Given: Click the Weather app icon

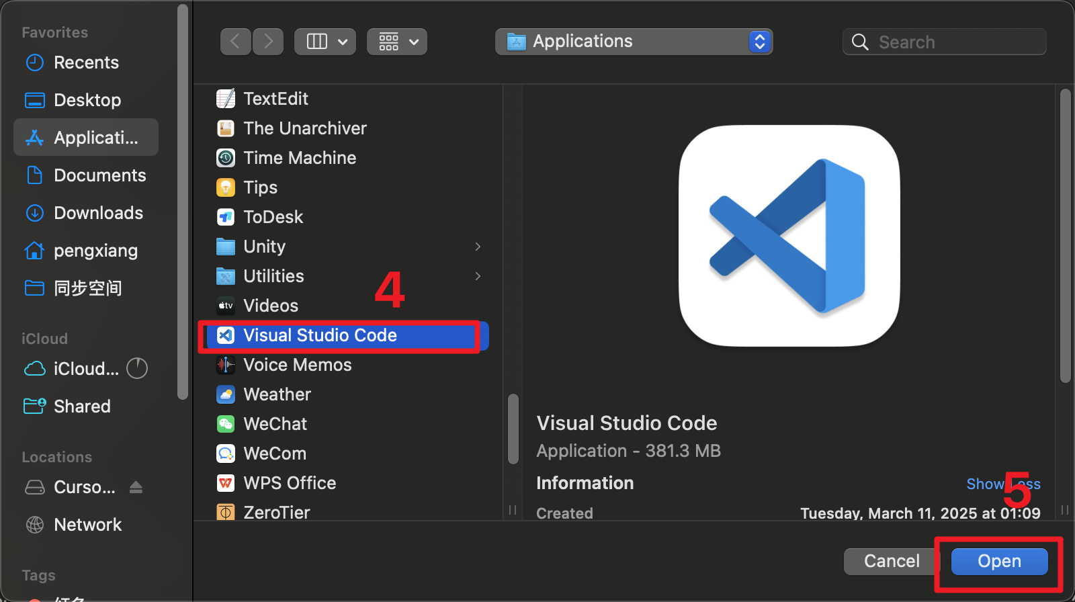Looking at the screenshot, I should click(x=226, y=394).
